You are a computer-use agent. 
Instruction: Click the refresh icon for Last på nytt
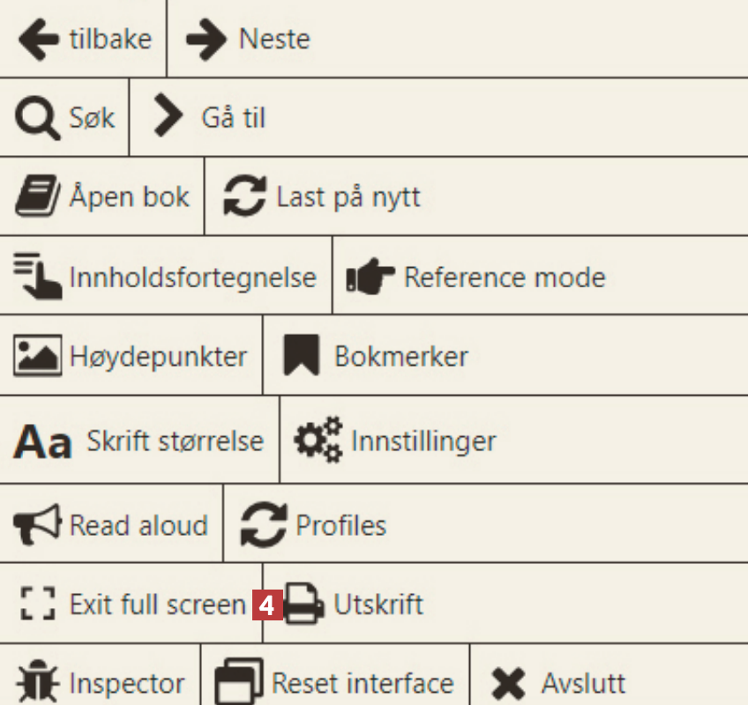(244, 197)
